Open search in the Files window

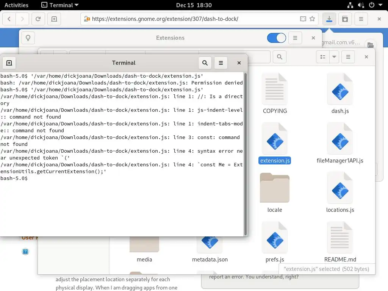click(x=279, y=57)
